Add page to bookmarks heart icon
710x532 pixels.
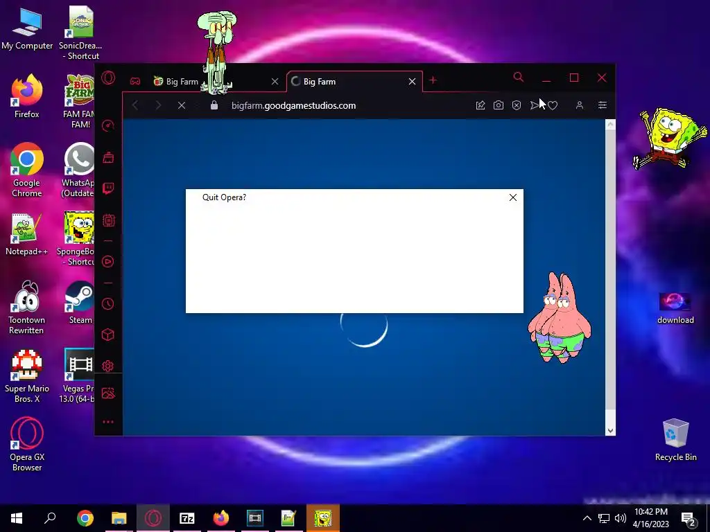click(553, 105)
